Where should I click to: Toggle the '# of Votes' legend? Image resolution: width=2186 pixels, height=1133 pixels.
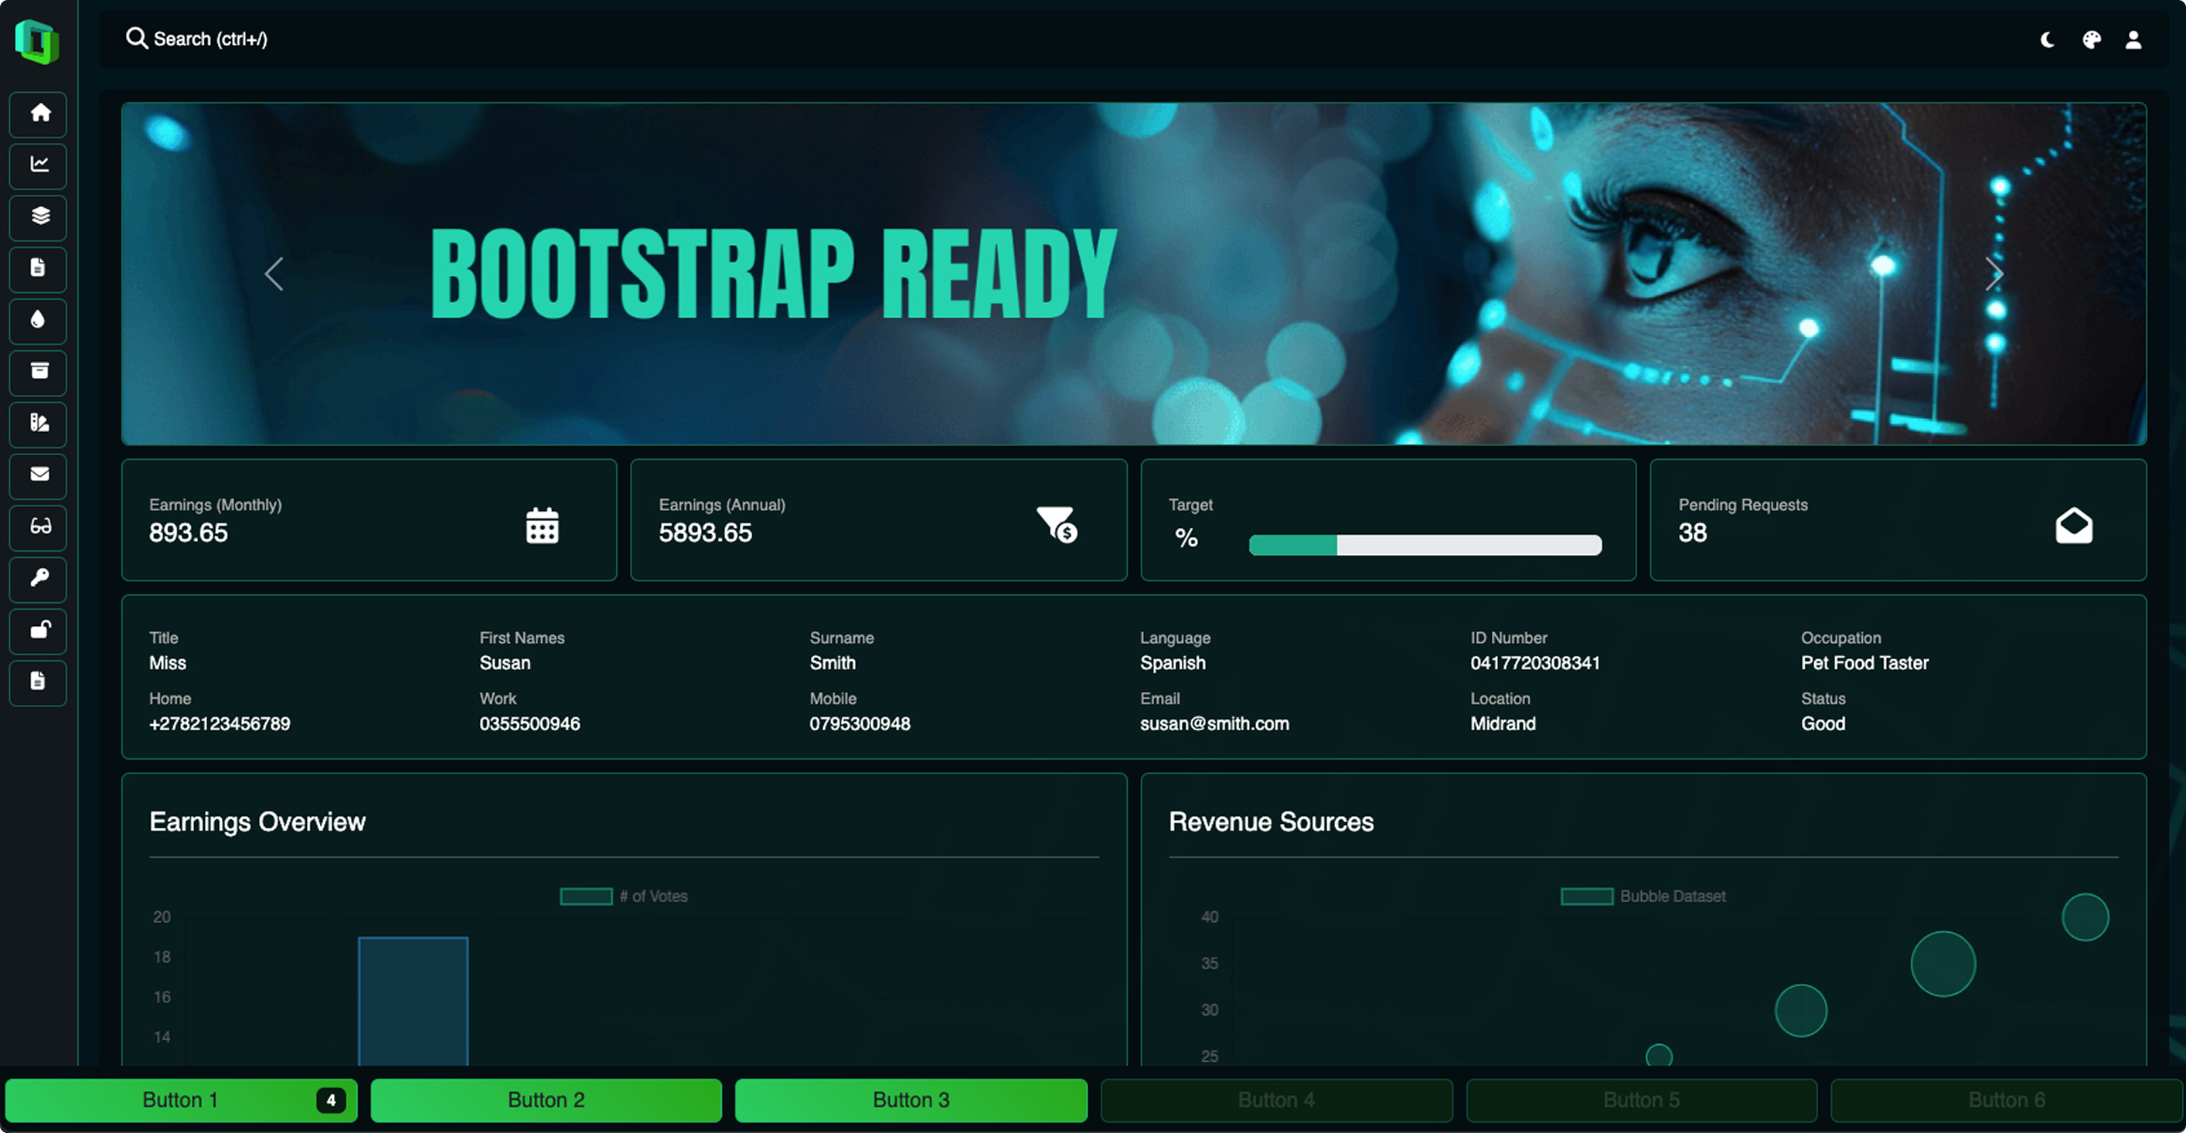coord(624,897)
